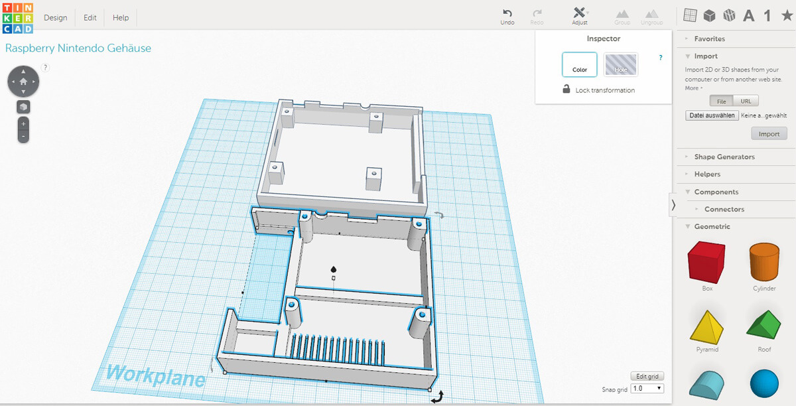The width and height of the screenshot is (796, 406).
Task: Open the Design menu
Action: pos(55,17)
